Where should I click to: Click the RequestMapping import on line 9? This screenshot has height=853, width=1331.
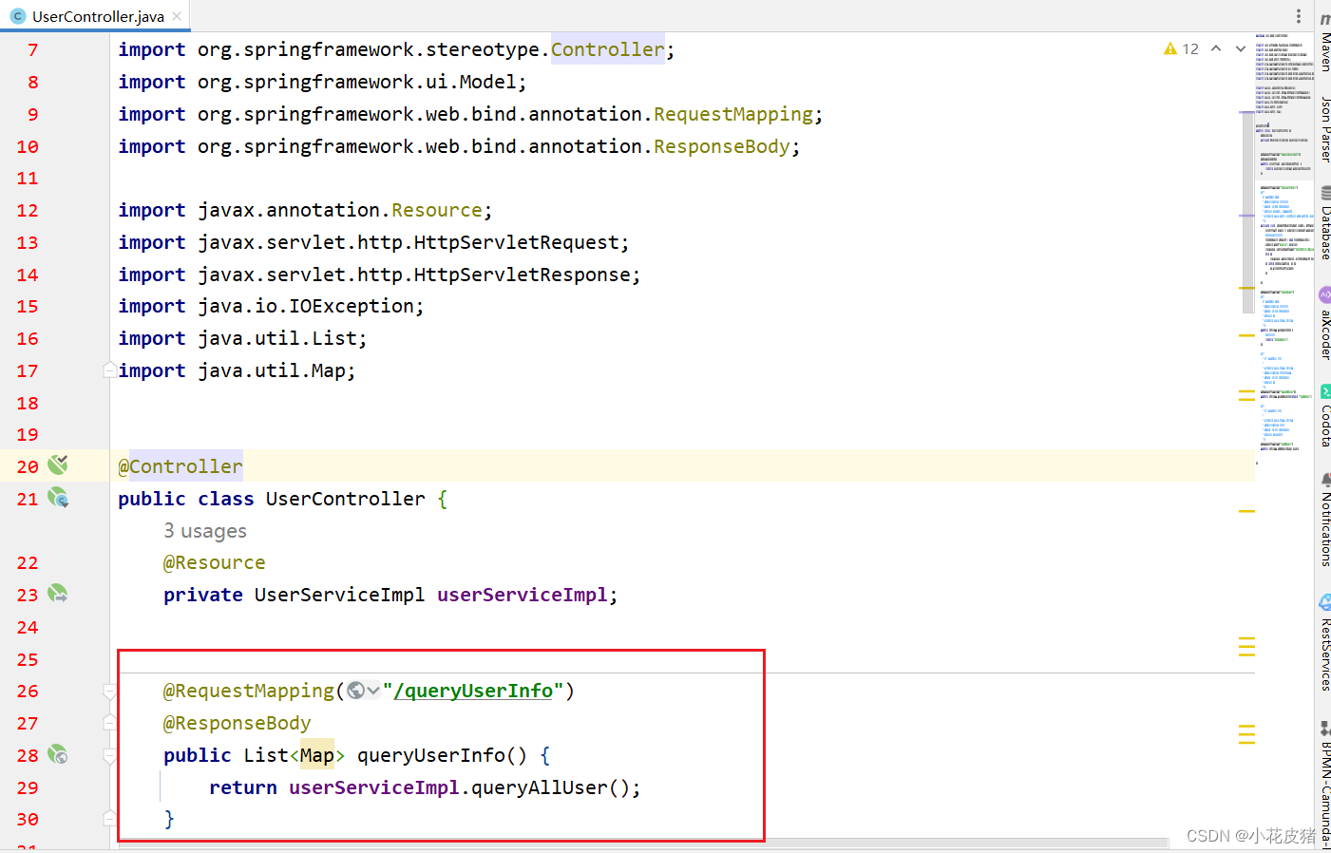click(733, 114)
